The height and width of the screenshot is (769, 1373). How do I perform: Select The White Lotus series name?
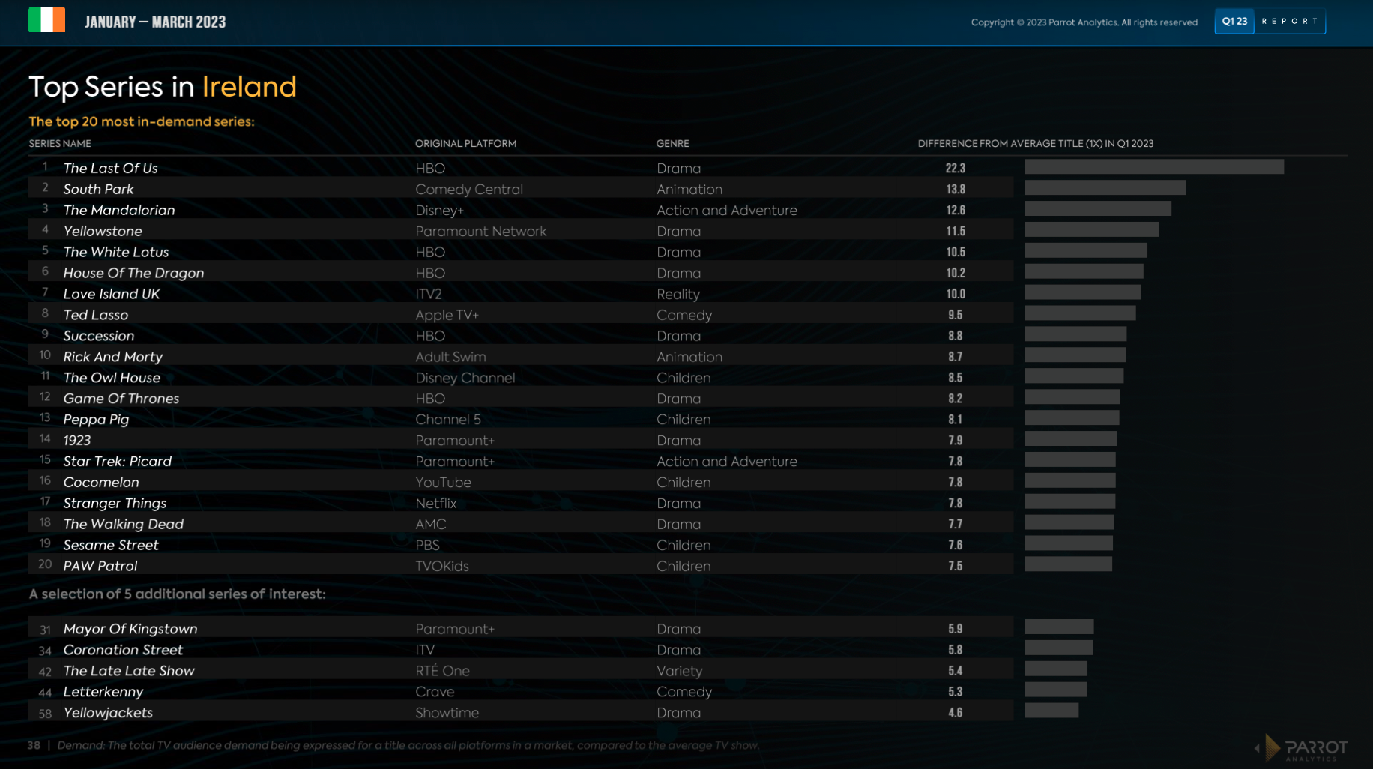[116, 252]
